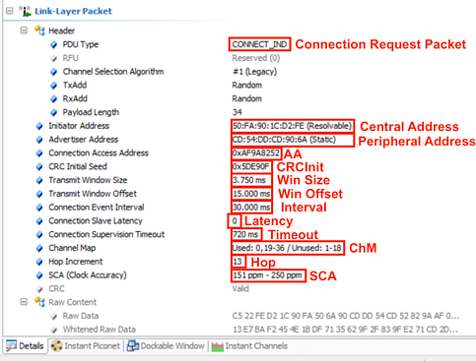Click the diamond icon next to Channel Map
The image size is (476, 361).
pos(39,248)
